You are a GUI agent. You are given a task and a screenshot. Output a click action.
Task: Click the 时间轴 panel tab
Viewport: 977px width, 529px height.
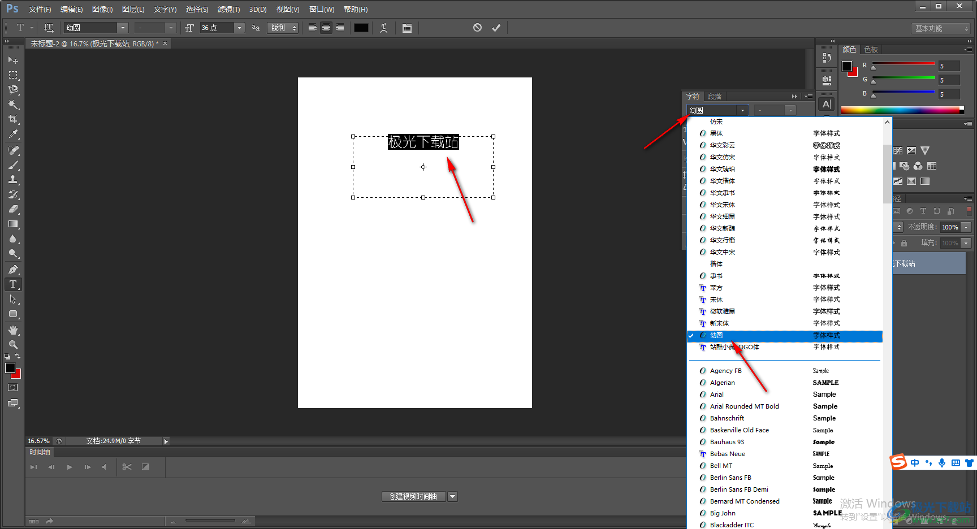(40, 452)
